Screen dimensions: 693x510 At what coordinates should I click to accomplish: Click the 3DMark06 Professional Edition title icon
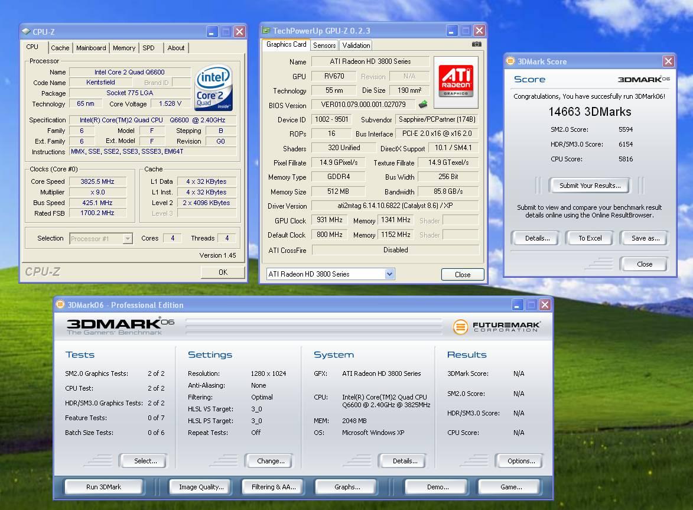pos(60,304)
